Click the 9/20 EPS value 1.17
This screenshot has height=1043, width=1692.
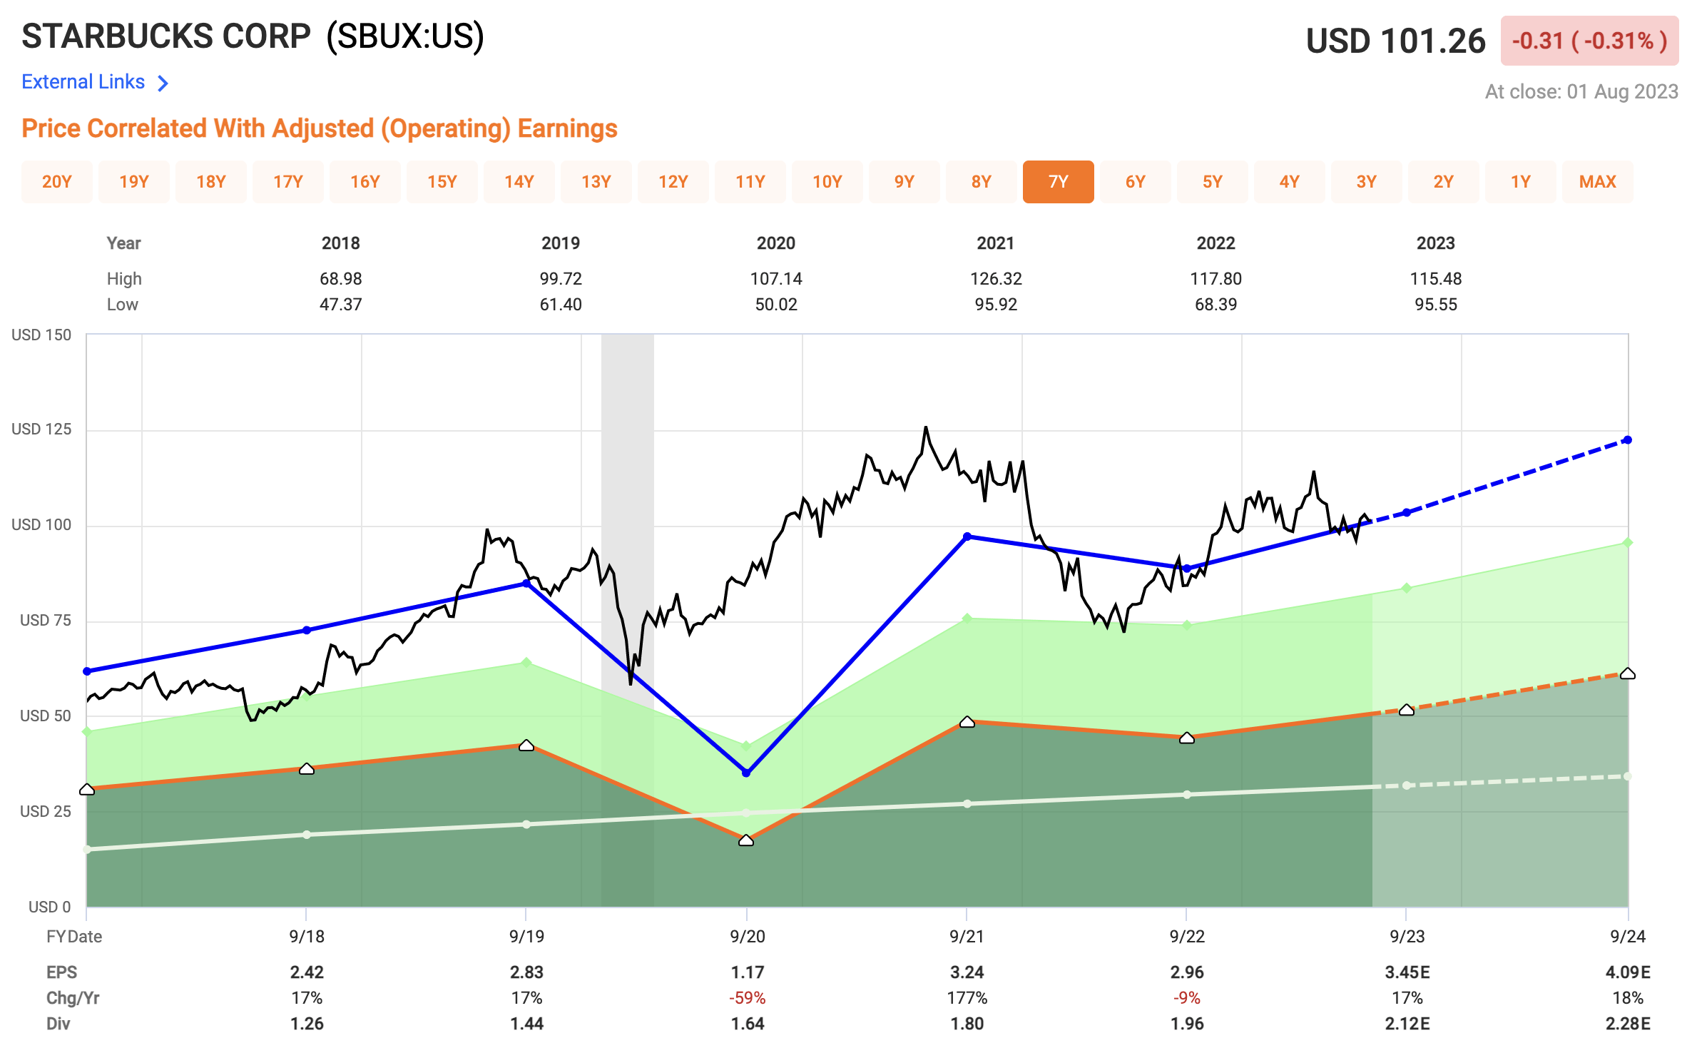pos(748,972)
